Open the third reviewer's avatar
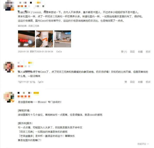This screenshot has width=154, height=148. point(9,97)
